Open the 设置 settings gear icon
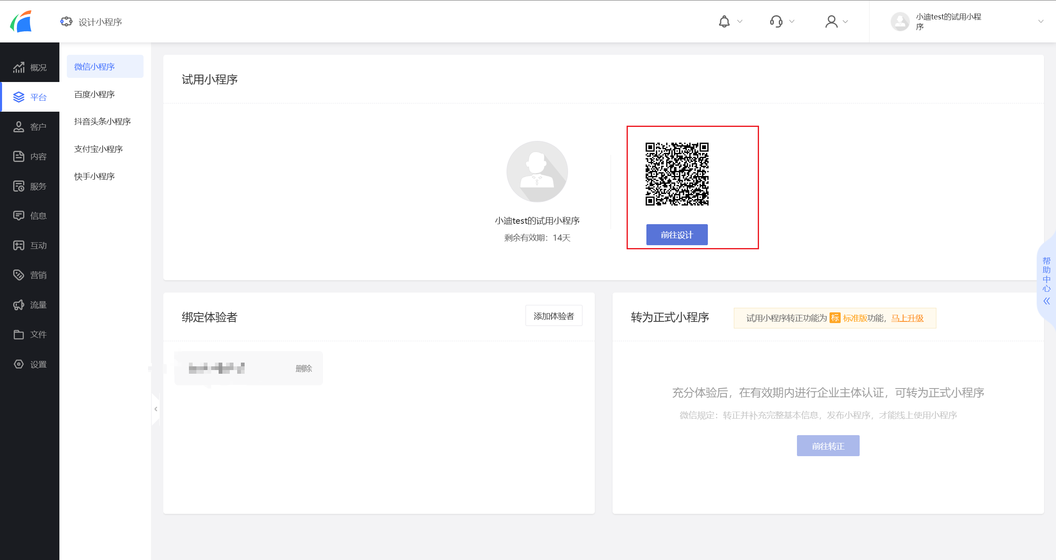1056x560 pixels. click(19, 364)
